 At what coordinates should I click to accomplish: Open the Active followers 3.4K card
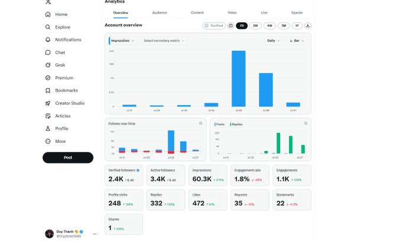[166, 175]
